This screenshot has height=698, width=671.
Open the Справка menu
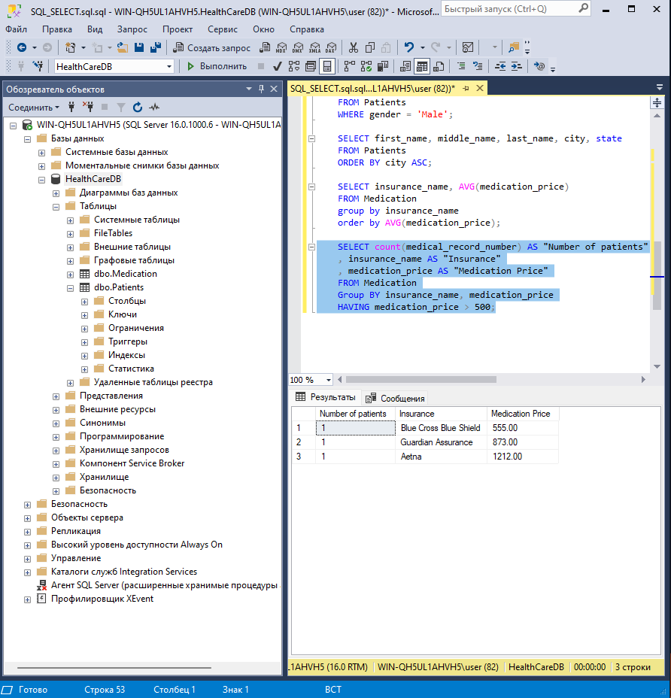click(307, 29)
